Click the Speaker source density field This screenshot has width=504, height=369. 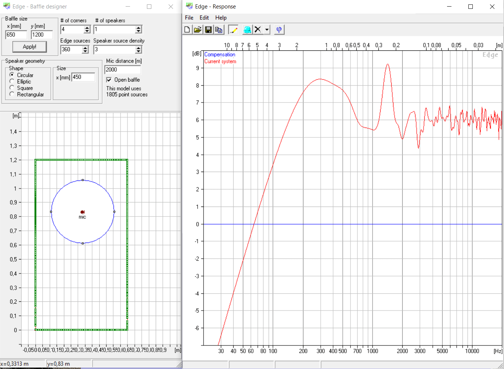114,49
